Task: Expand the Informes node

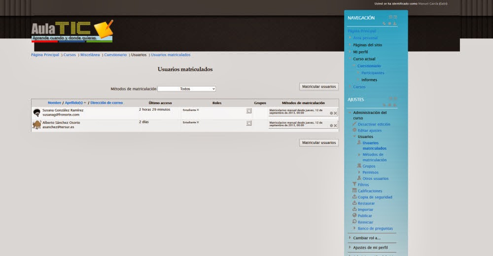Action: (x=358, y=80)
